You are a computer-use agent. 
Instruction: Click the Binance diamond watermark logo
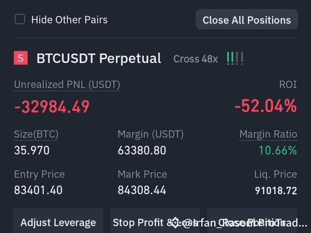click(x=175, y=223)
